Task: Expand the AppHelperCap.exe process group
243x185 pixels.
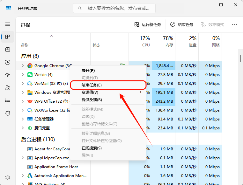Action: (23, 158)
